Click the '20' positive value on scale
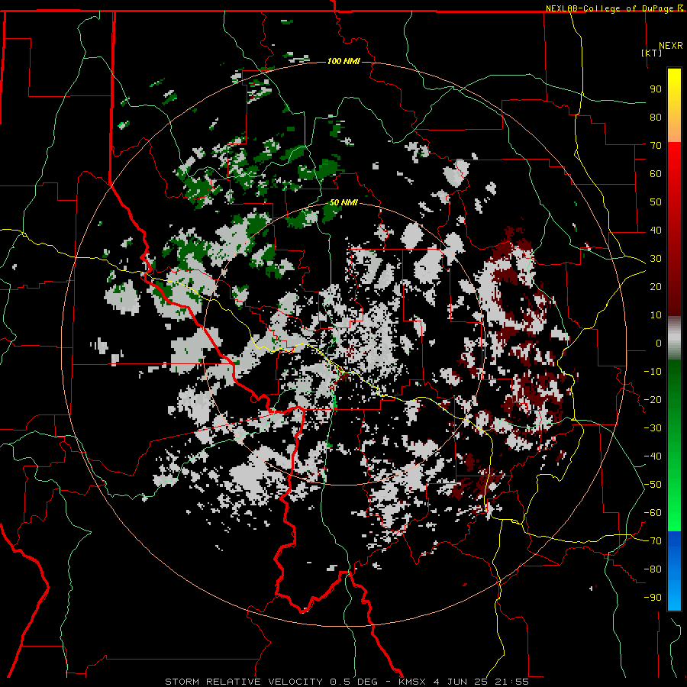 [656, 286]
